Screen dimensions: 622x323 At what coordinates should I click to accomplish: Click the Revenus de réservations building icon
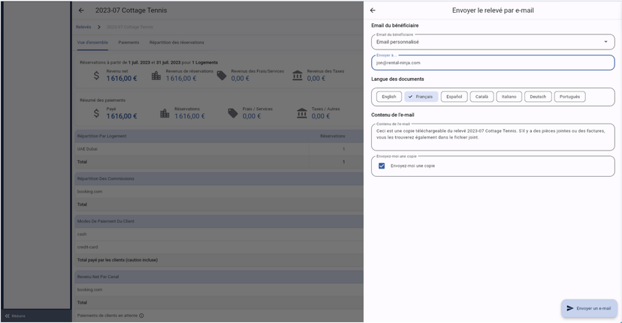tap(156, 76)
